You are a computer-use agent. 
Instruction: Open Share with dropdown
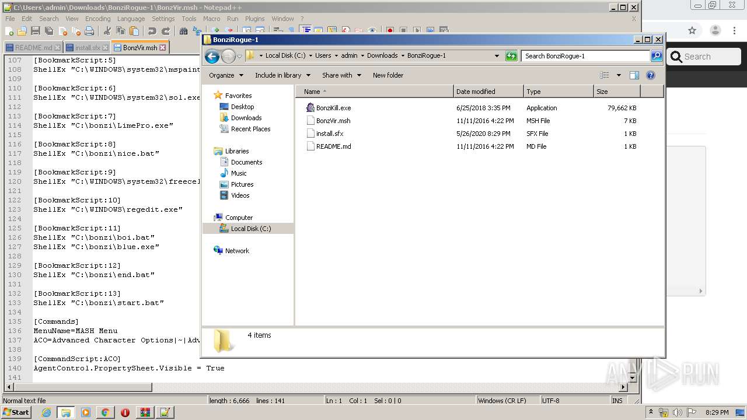coord(341,75)
